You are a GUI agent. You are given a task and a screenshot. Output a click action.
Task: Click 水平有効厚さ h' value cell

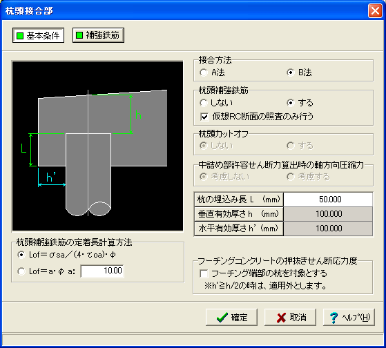328,229
